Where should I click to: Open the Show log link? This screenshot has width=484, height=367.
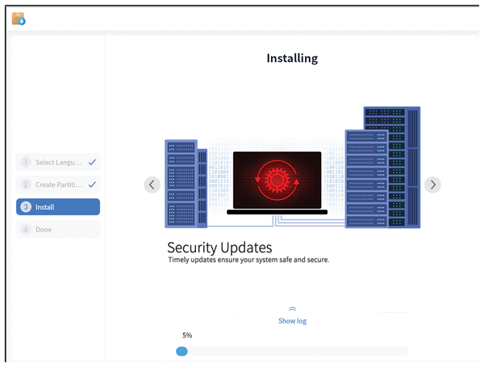coord(292,321)
